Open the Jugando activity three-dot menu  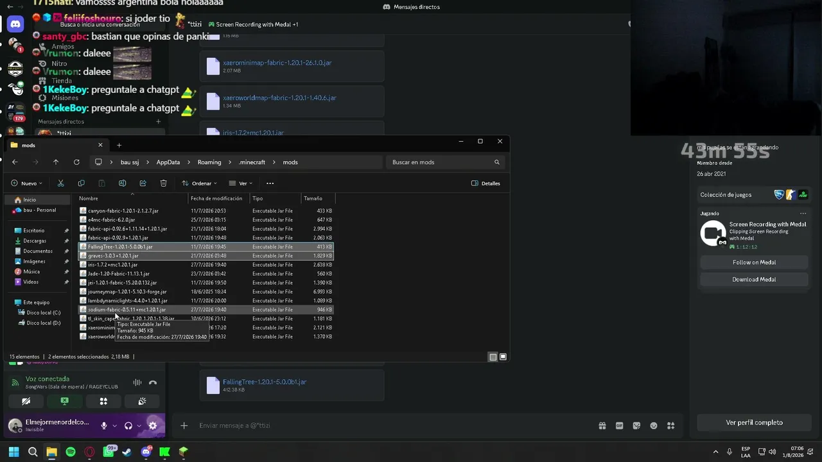pos(803,213)
